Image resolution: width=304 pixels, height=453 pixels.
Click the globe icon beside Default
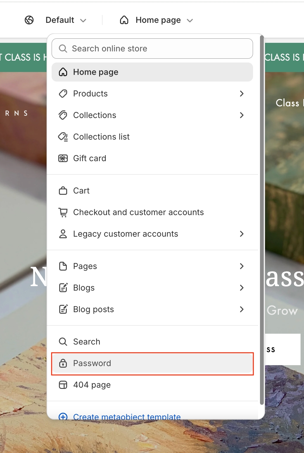29,20
